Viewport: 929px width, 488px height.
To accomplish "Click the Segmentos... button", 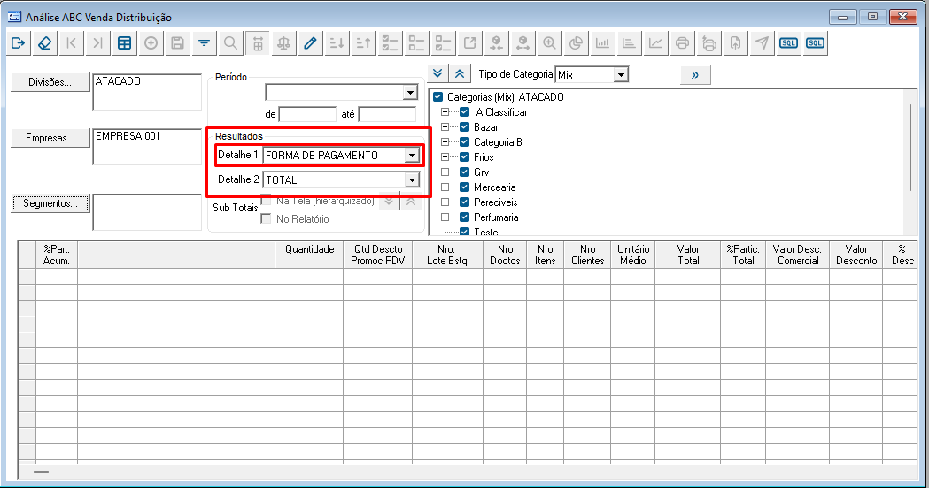I will pos(50,203).
